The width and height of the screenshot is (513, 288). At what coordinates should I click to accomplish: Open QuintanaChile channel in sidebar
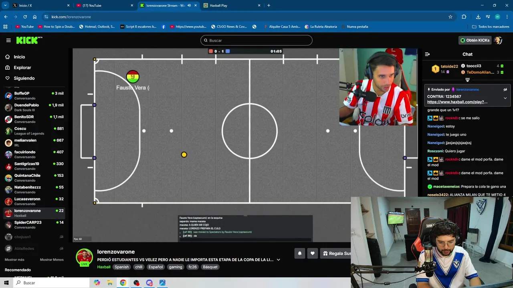[34, 178]
